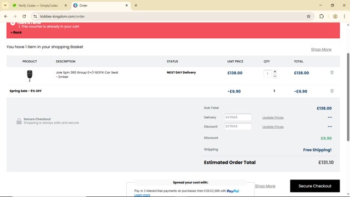The width and height of the screenshot is (350, 197).
Task: Click the Joie Spin 360 product thumbnail
Action: pyautogui.click(x=30, y=76)
